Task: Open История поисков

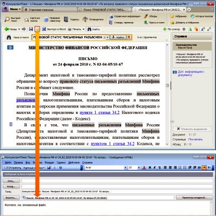Action: [201, 16]
